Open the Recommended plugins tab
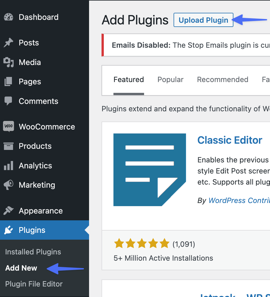The image size is (270, 297). (222, 80)
